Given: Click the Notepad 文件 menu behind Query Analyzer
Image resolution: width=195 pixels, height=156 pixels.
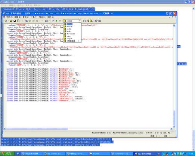Looking at the screenshot, I should pyautogui.click(x=4, y=5).
